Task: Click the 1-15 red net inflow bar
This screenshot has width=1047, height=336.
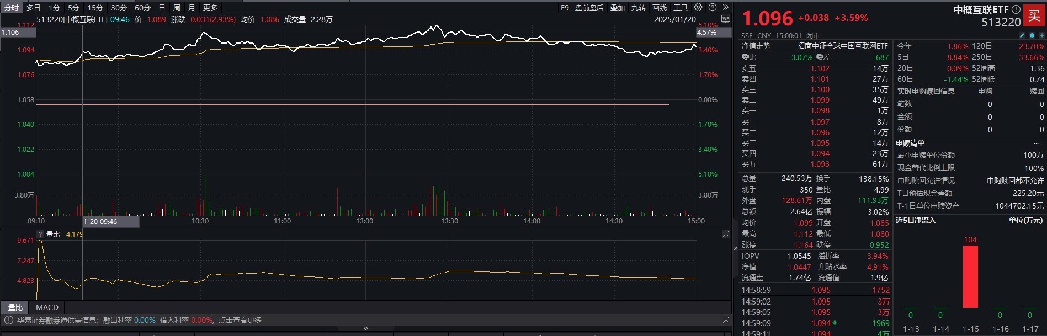Action: 970,276
